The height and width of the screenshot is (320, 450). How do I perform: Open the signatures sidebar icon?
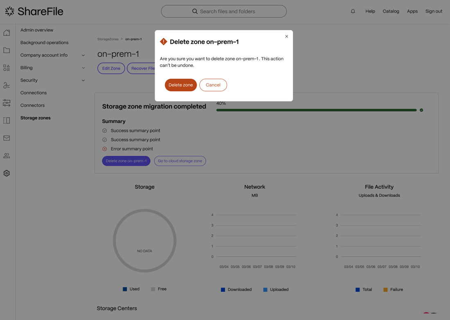click(x=7, y=85)
